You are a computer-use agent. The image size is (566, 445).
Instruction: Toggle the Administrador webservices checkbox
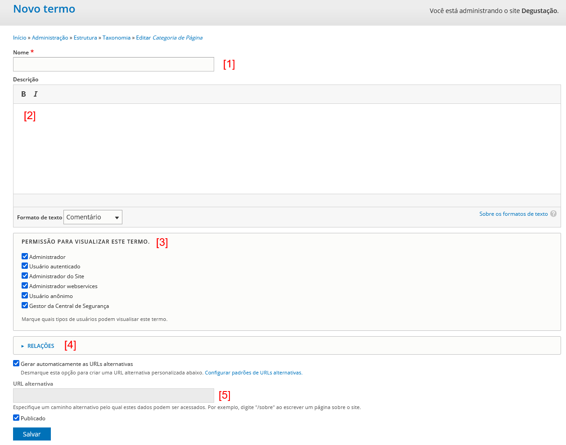coord(25,286)
